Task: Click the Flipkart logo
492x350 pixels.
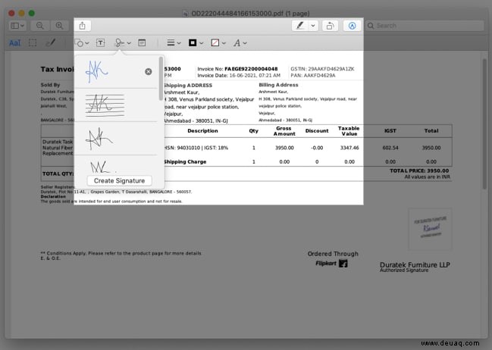Action: [x=331, y=264]
